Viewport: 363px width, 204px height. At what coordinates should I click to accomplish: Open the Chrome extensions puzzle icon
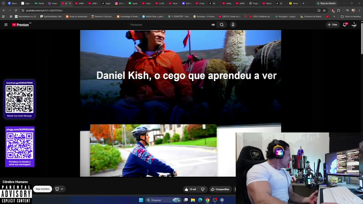pos(338,10)
